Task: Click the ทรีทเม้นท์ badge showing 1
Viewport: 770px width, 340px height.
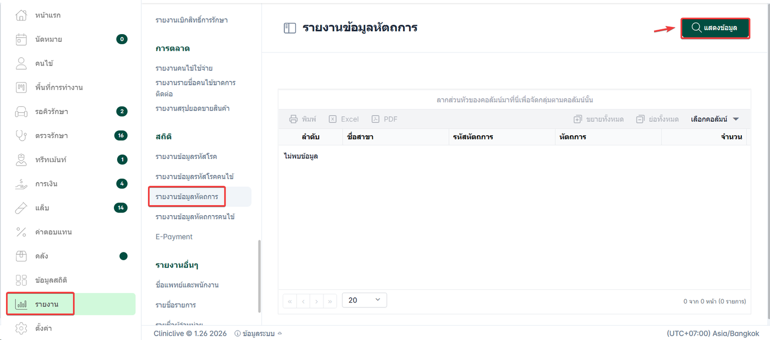Action: 122,160
